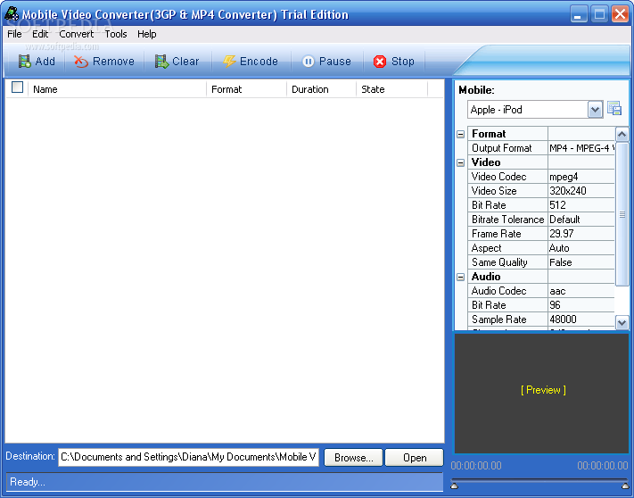Viewport: 634px width, 498px height.
Task: Pause encoding using the Pause icon
Action: tap(309, 62)
